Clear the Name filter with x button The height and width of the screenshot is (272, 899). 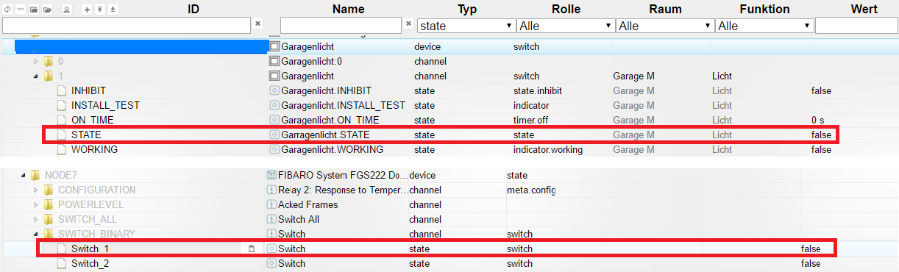pos(409,24)
